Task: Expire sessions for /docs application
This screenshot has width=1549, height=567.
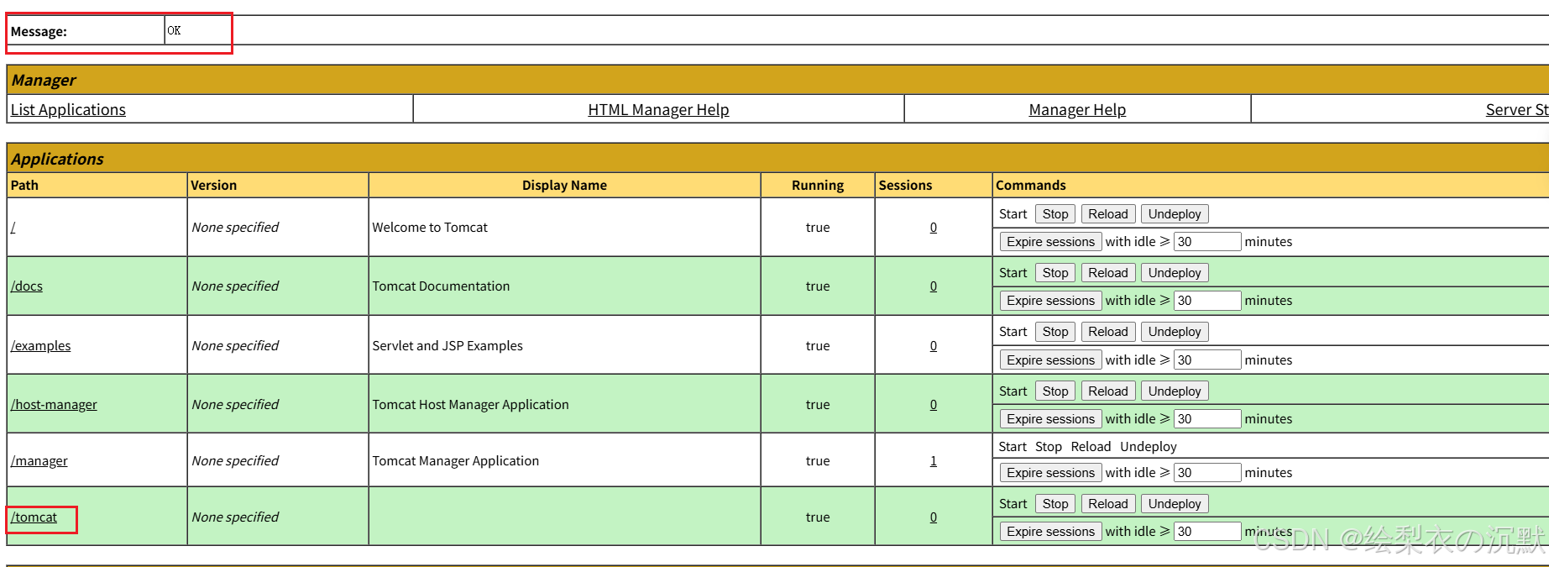Action: pos(1050,301)
